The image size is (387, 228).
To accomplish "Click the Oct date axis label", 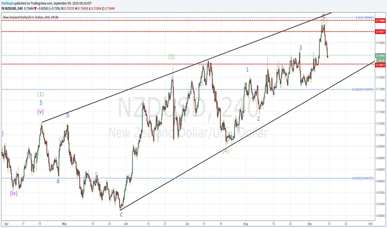I will click(x=370, y=224).
